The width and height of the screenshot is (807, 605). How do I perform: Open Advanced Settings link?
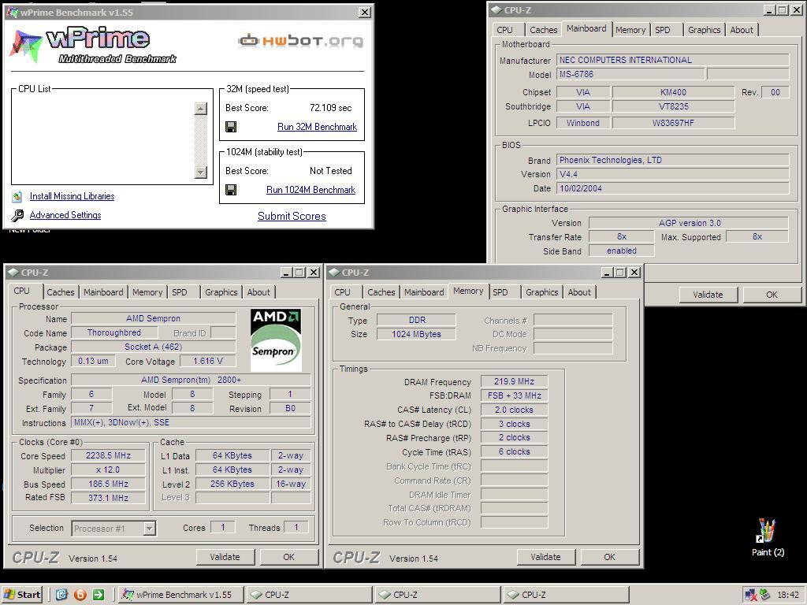pos(65,215)
